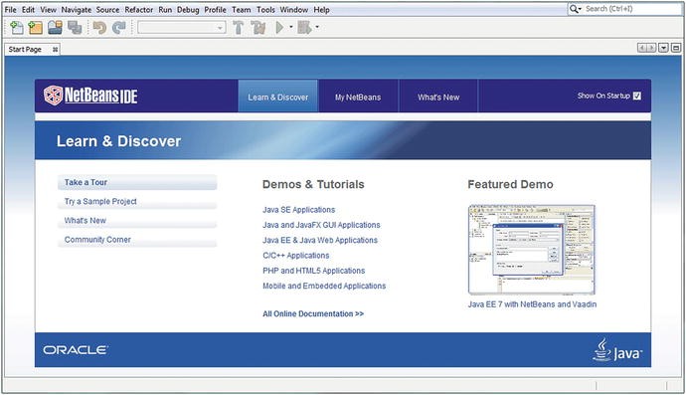This screenshot has height=395, width=686.
Task: Click Try a Sample Project
Action: [x=137, y=201]
